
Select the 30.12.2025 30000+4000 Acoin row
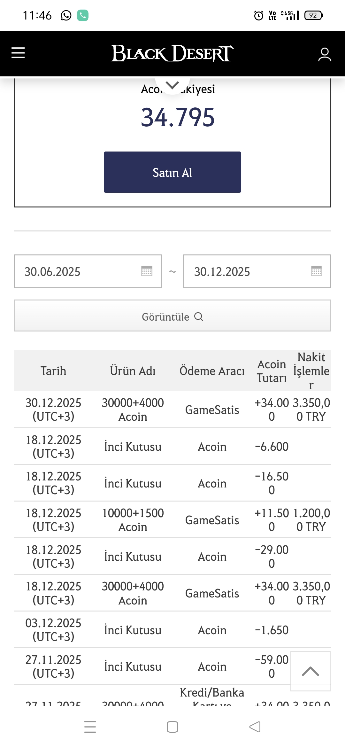tap(172, 409)
